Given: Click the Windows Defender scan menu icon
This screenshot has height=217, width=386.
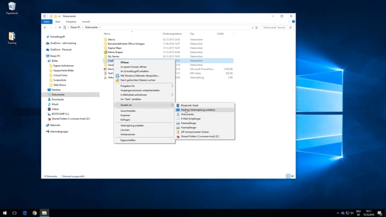Looking at the screenshot, I should coord(118,76).
